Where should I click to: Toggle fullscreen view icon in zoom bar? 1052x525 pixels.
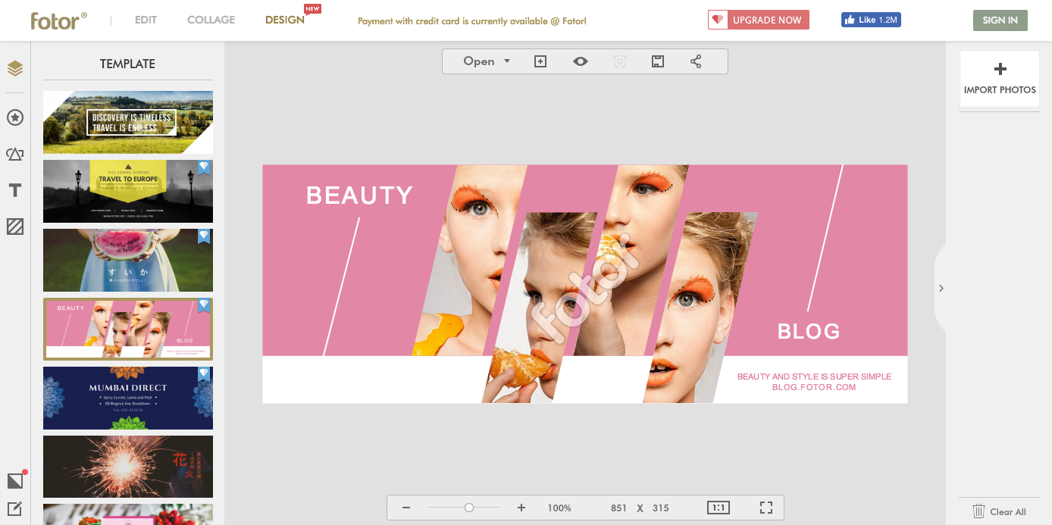[766, 508]
